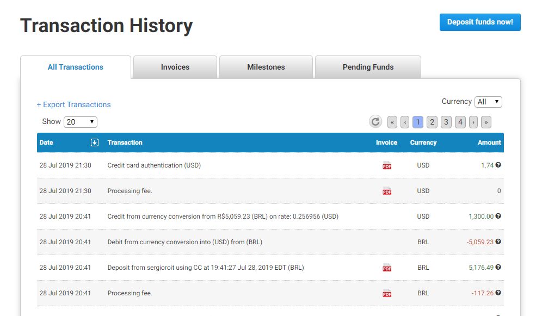536x316 pixels.
Task: Click Deposit funds now! button
Action: coord(480,22)
